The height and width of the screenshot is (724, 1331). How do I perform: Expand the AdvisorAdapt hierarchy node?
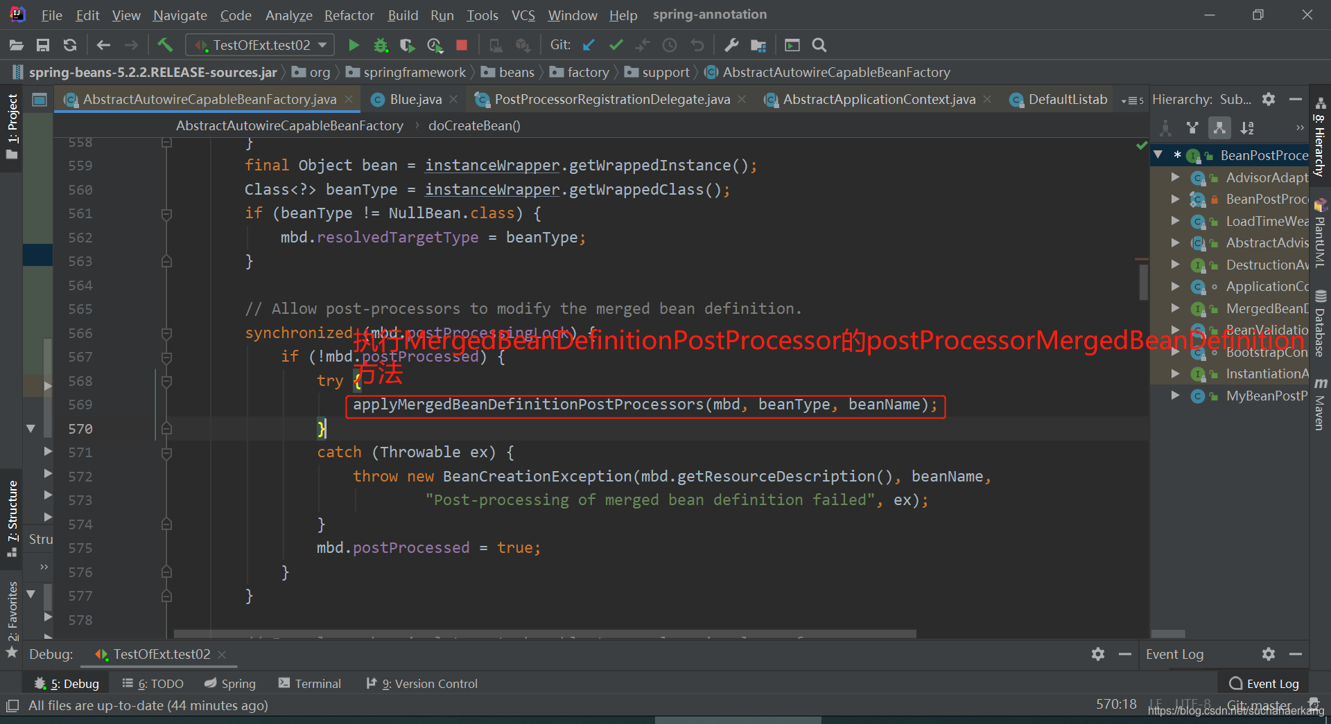pos(1175,177)
